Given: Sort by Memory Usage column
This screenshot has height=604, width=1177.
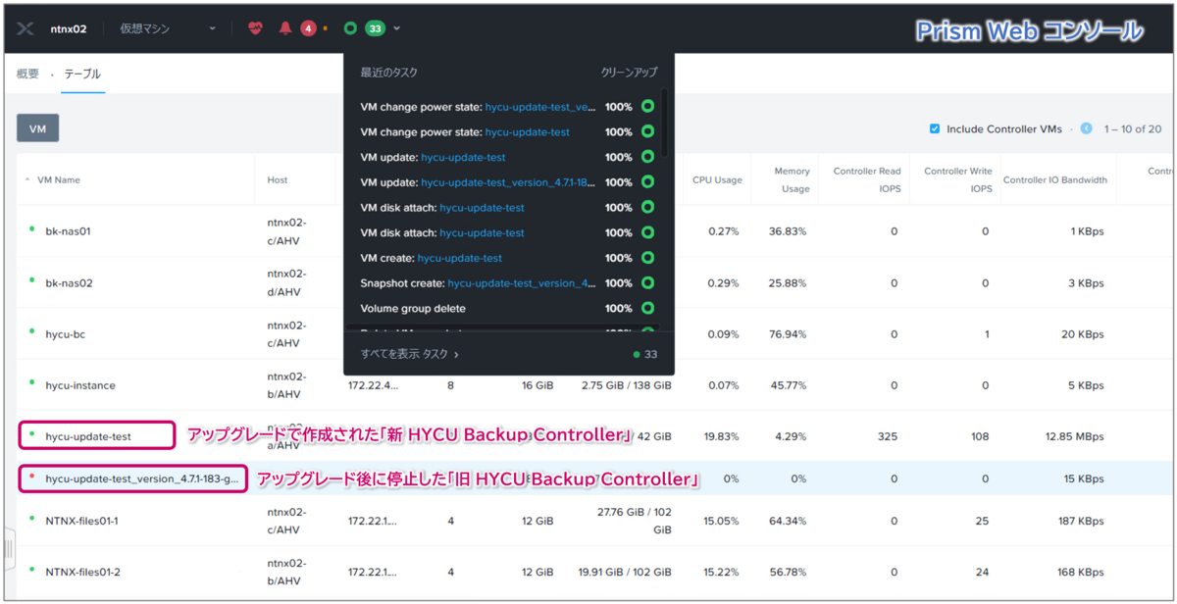Looking at the screenshot, I should [792, 179].
